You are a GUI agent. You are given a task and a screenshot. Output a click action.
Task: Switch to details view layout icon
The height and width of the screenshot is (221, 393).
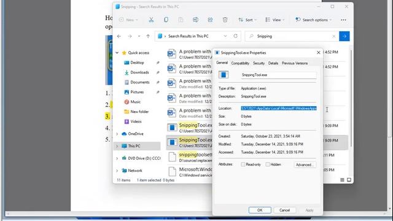click(x=342, y=180)
